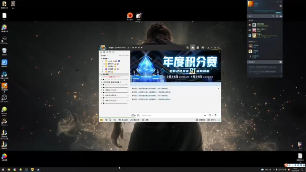This screenshot has height=172, width=306.
Task: Click the plus button in the group chats header
Action: coord(280,62)
